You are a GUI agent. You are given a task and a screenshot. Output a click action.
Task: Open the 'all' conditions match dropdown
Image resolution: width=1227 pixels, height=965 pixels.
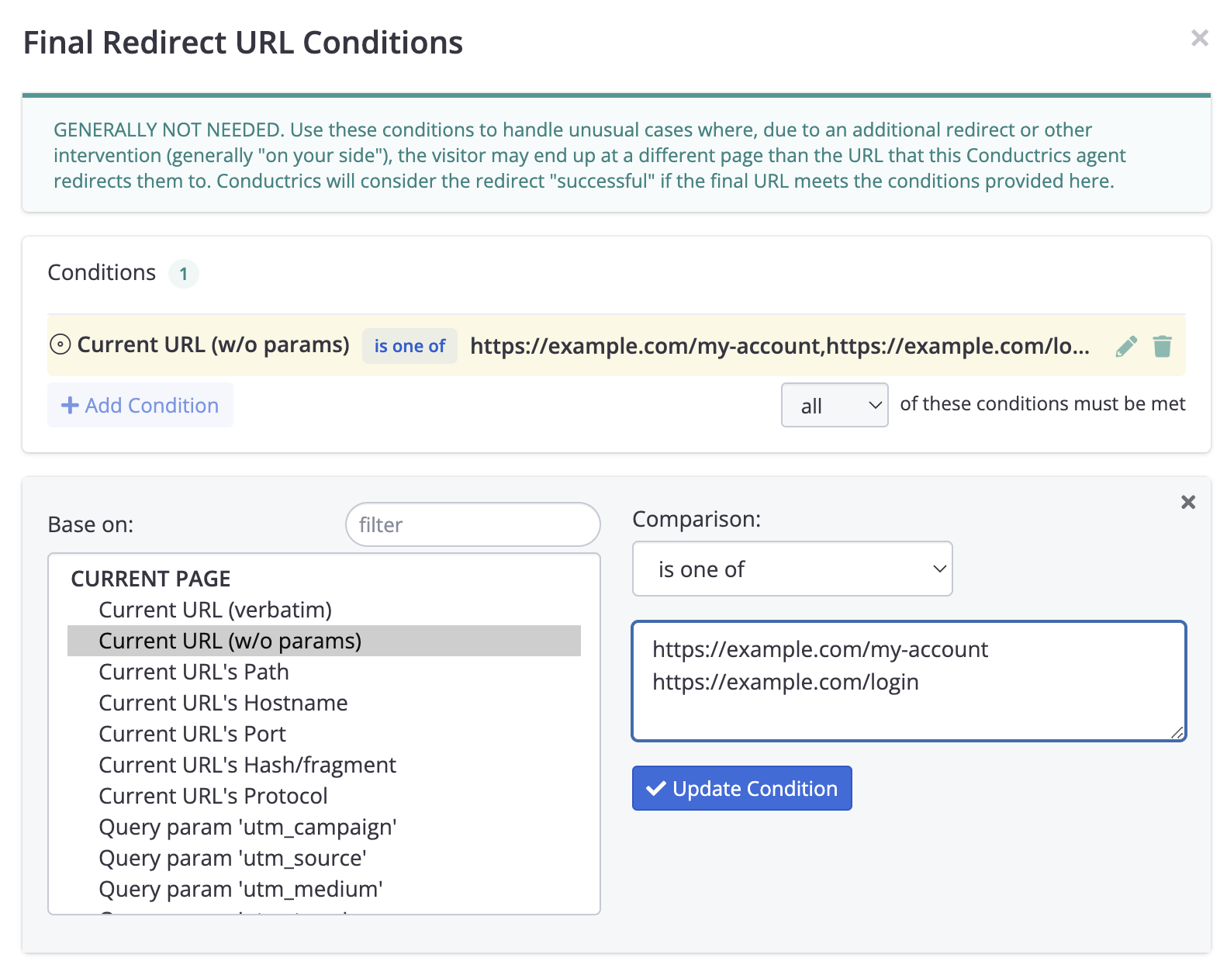pos(834,405)
